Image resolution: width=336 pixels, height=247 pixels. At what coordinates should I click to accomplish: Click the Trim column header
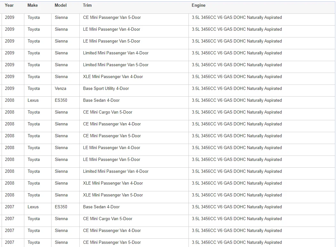coord(87,5)
